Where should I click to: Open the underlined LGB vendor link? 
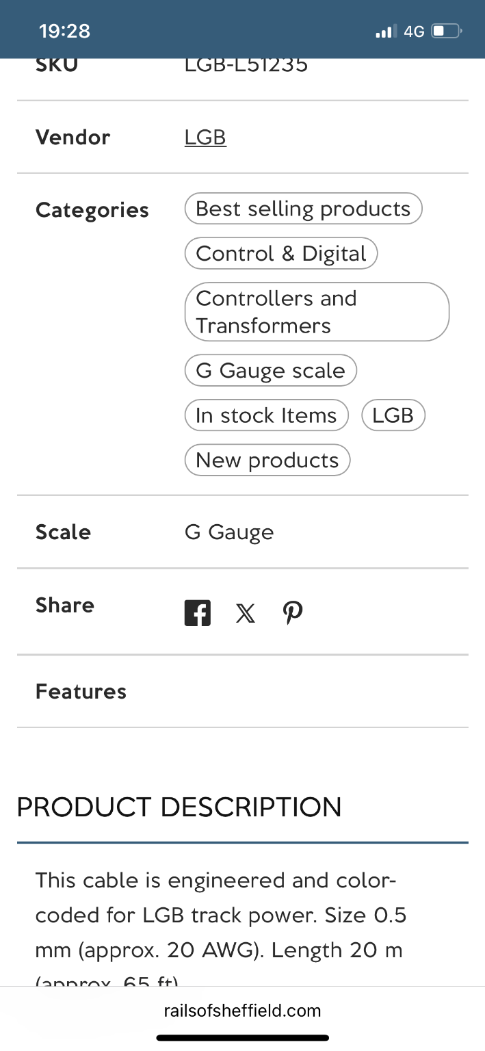pyautogui.click(x=205, y=138)
